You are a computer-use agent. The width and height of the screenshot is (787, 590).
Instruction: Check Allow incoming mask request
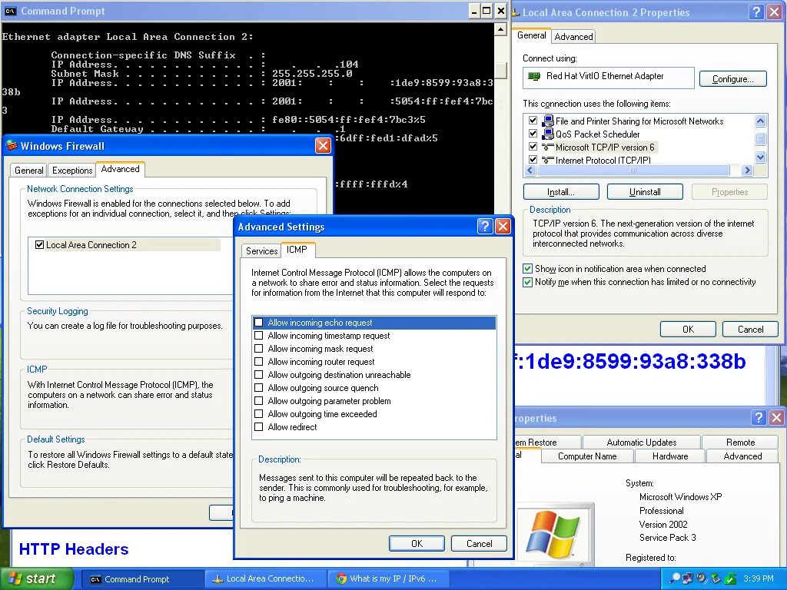tap(259, 349)
